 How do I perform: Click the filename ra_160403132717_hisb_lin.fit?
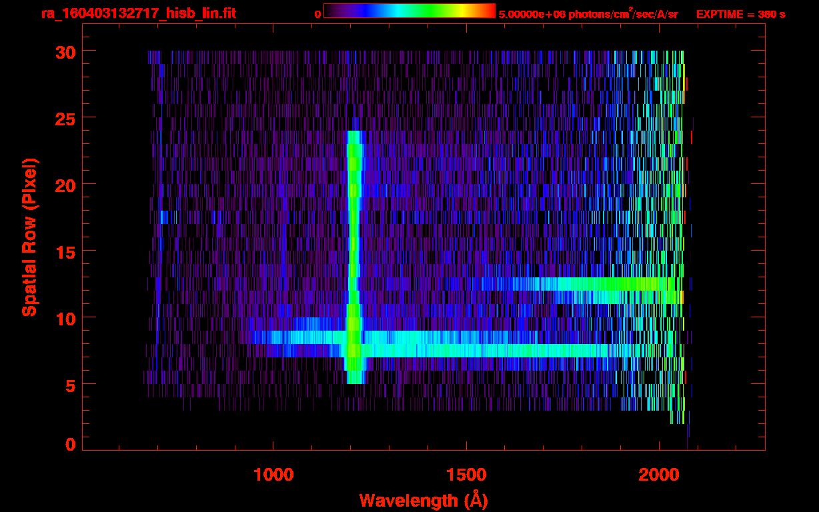138,13
